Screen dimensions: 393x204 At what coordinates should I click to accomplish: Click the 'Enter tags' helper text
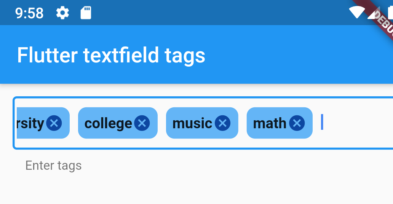click(53, 166)
